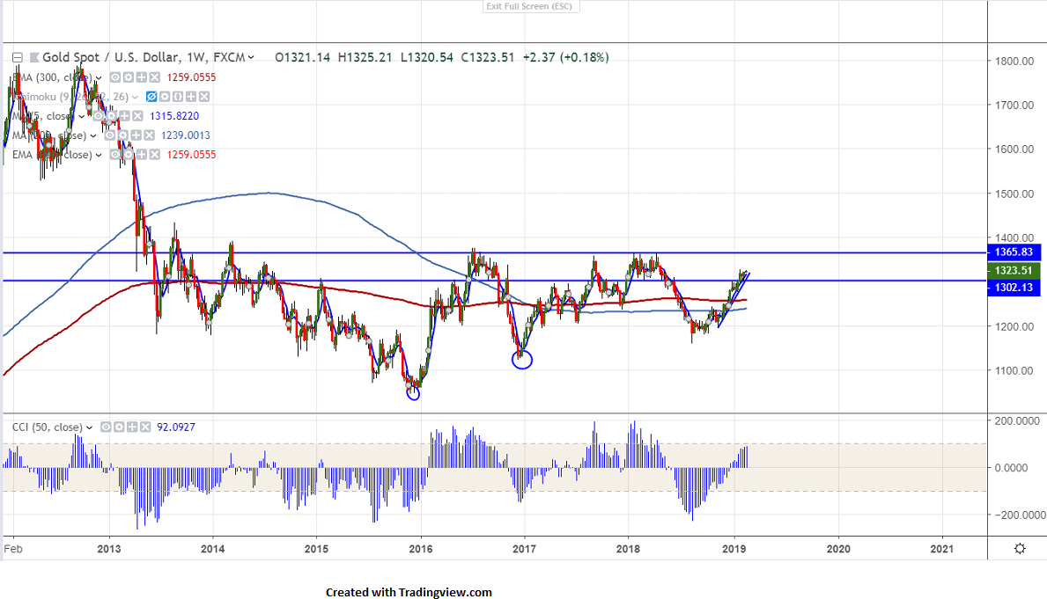Click the Created with Tradingview.com caption

pos(409,592)
